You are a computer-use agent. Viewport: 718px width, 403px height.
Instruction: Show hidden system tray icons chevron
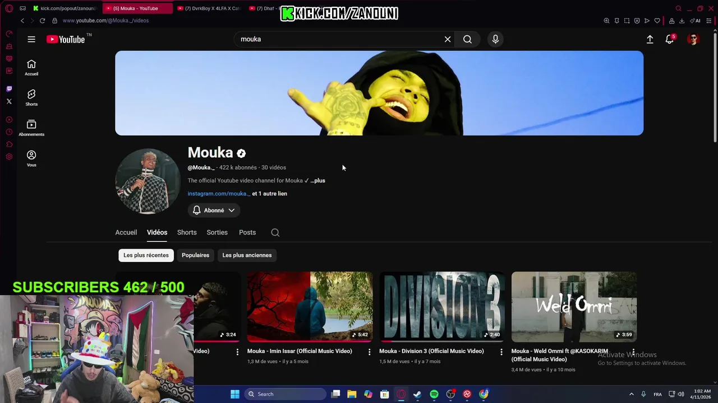pyautogui.click(x=631, y=394)
